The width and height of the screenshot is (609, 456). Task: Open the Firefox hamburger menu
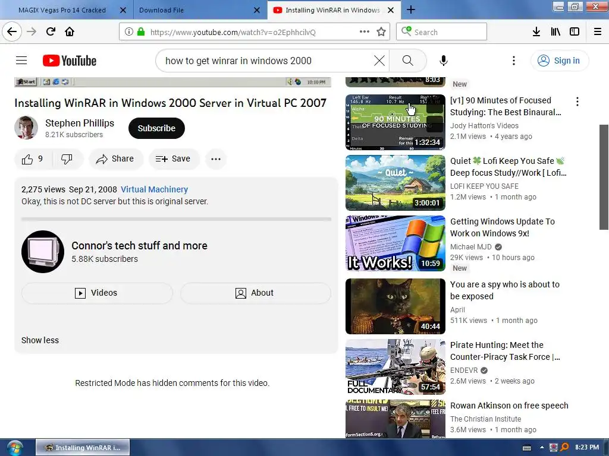click(x=598, y=31)
